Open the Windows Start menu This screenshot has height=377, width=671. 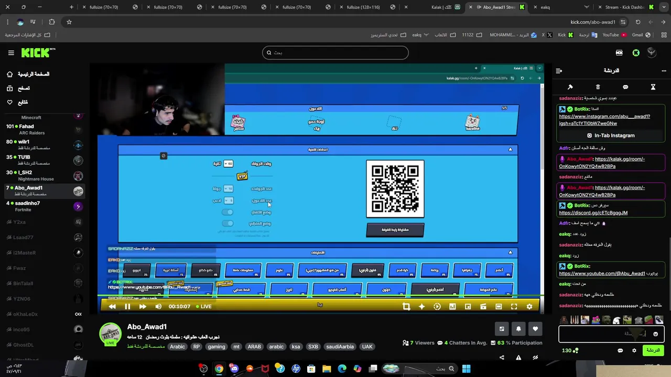coord(466,369)
